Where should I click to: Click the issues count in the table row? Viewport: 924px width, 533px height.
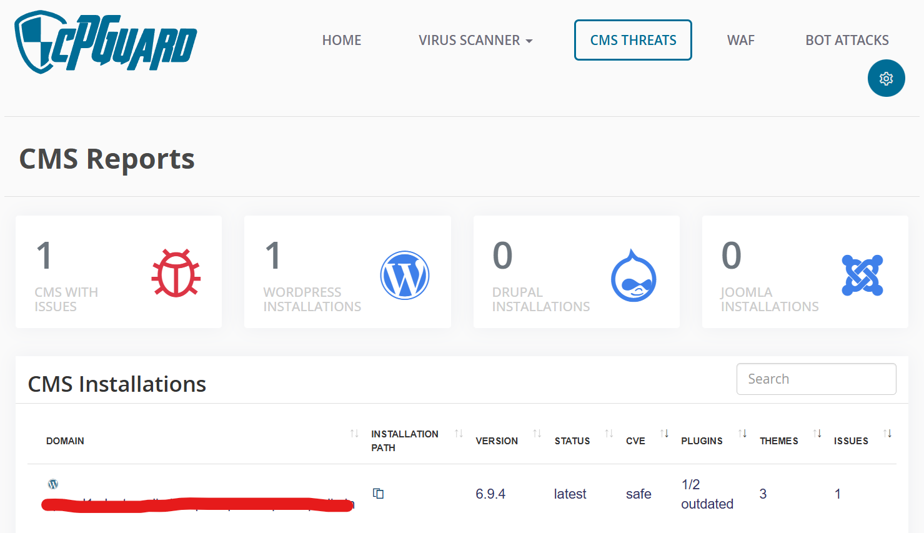point(838,494)
